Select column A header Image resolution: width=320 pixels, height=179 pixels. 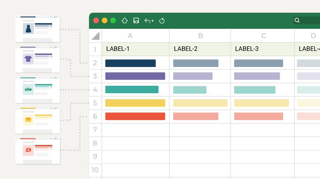point(130,36)
